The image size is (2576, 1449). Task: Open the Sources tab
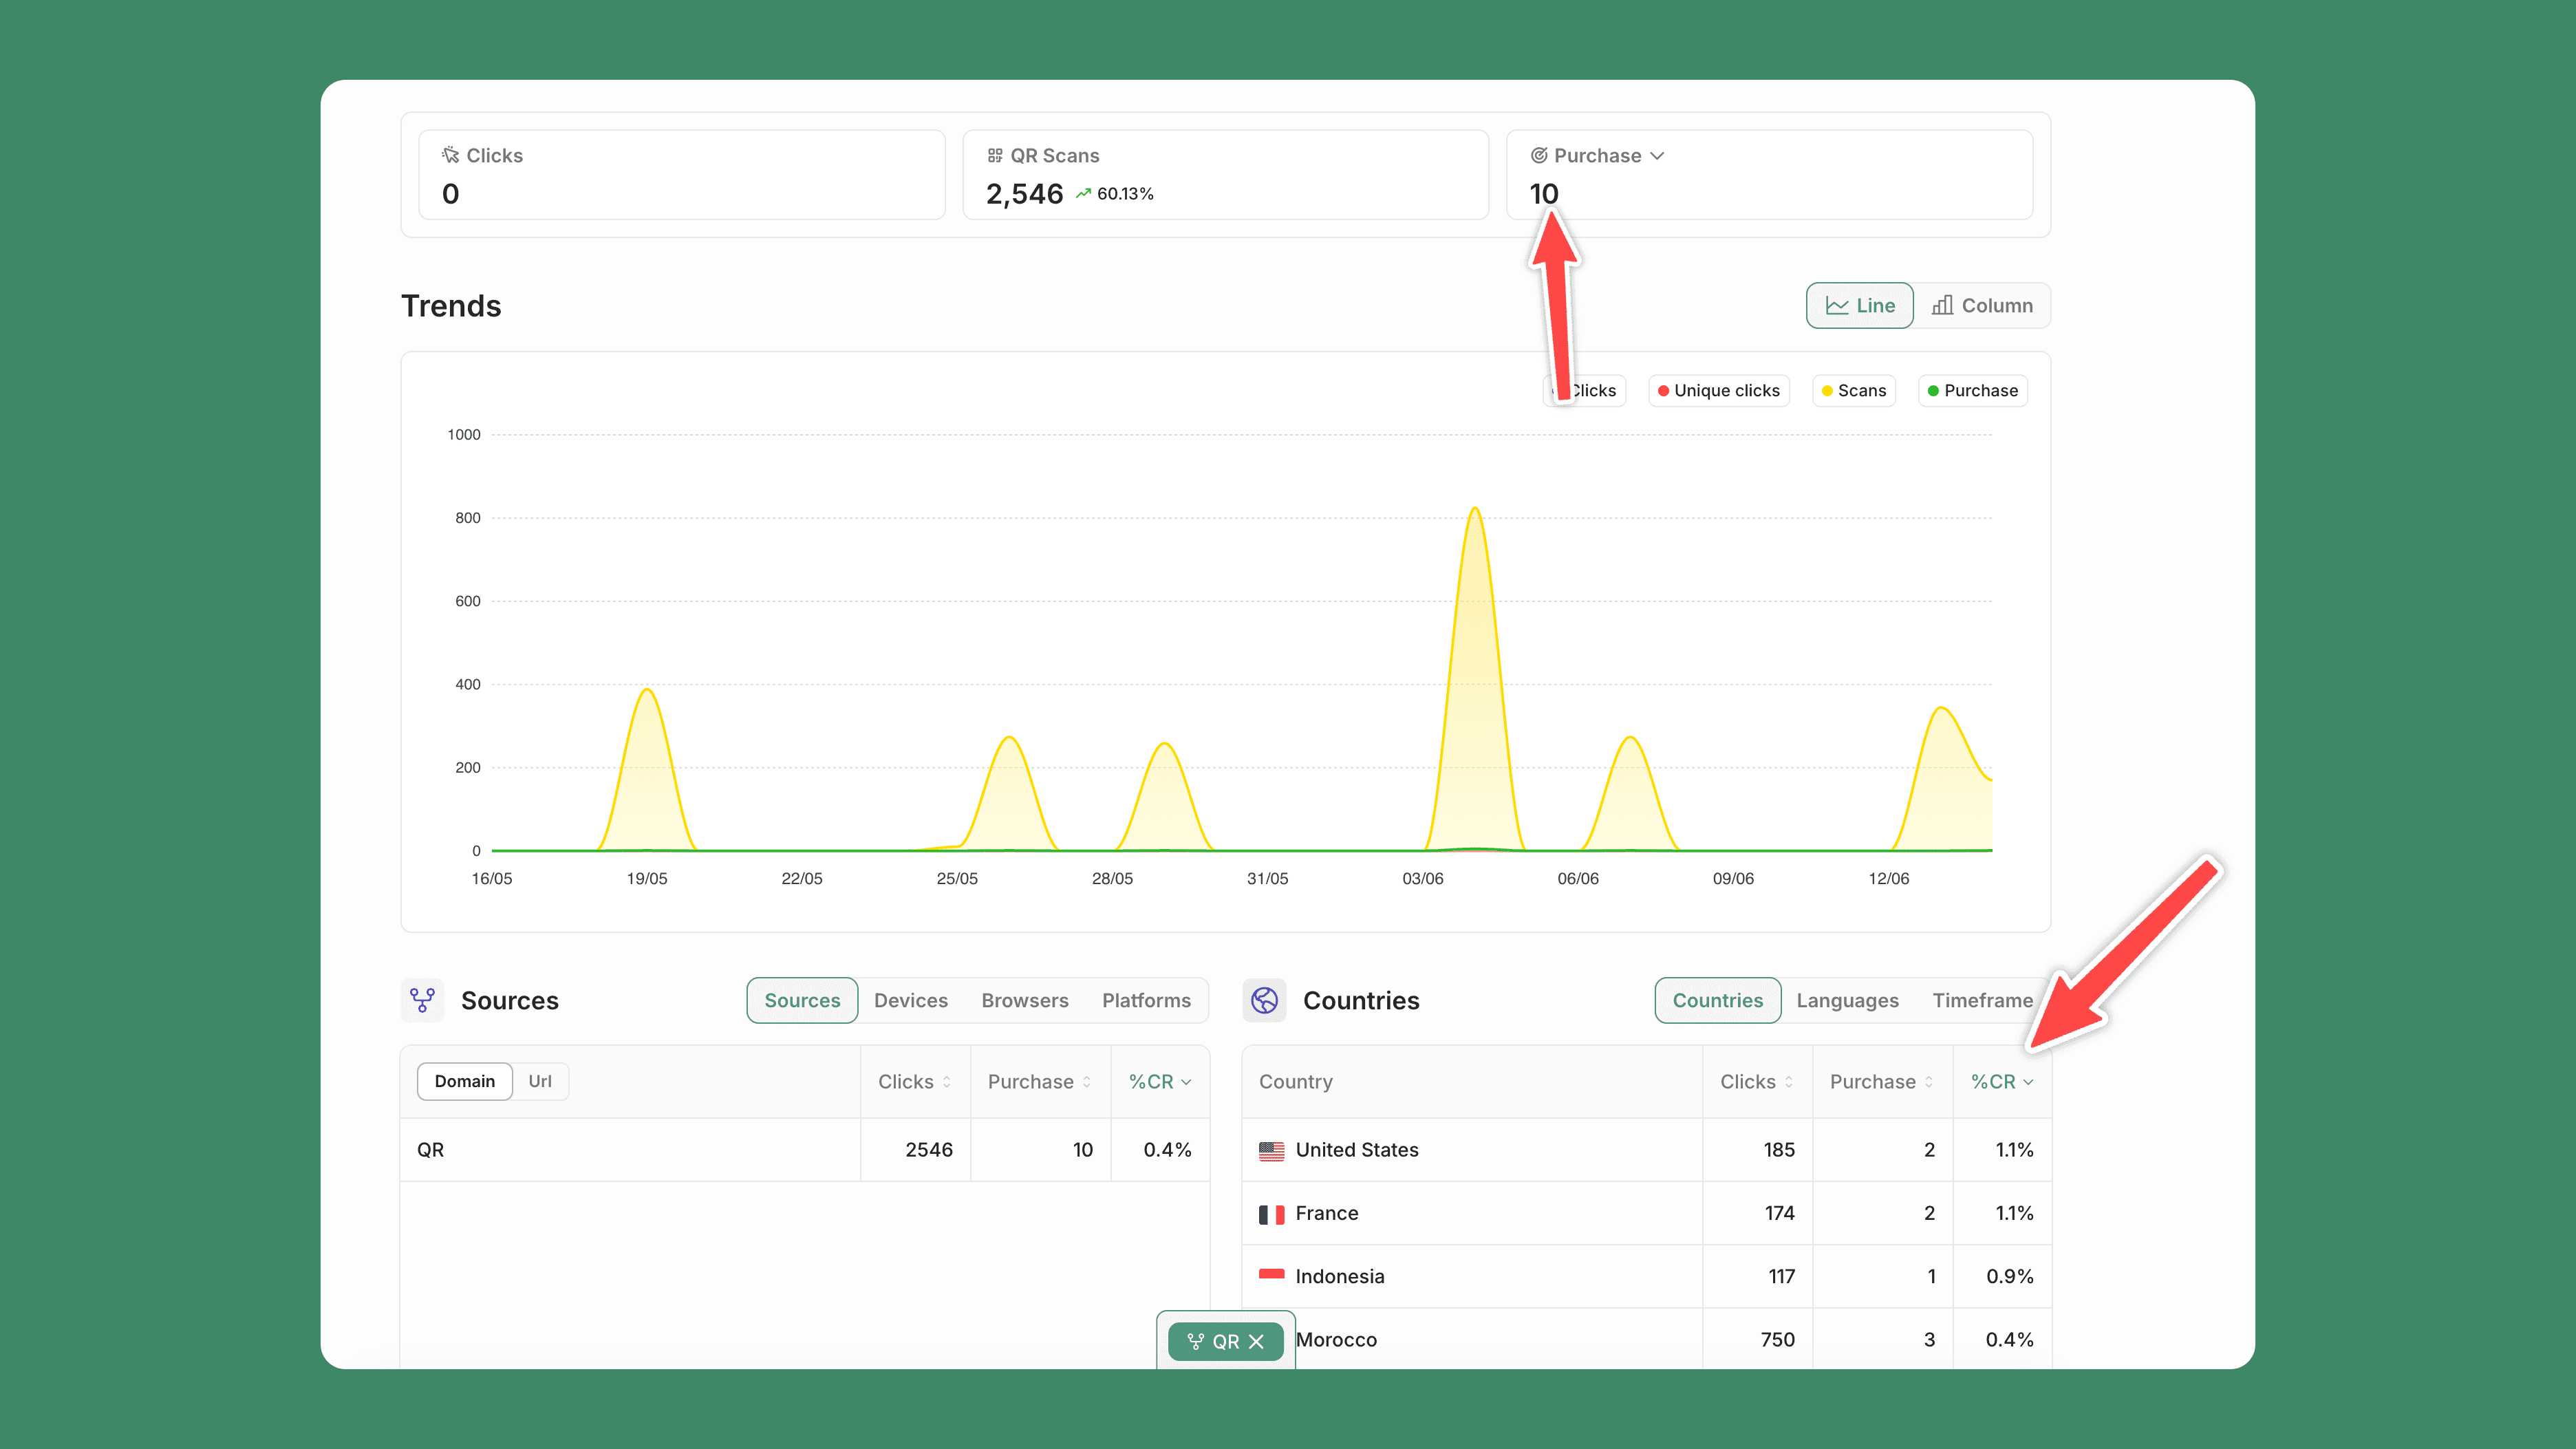pyautogui.click(x=802, y=1000)
